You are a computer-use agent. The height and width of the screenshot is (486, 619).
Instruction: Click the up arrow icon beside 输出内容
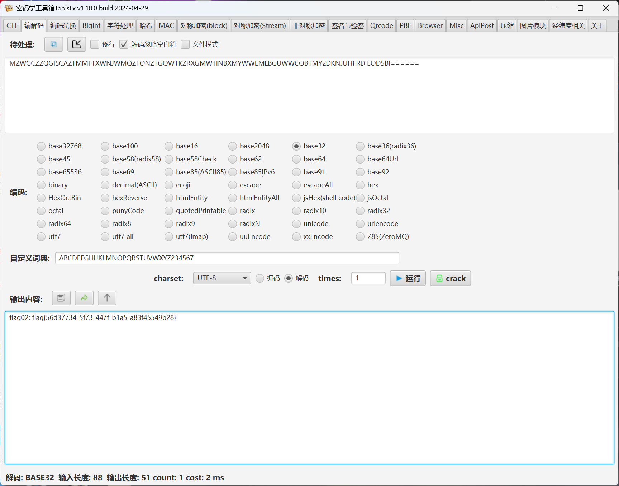pos(107,298)
